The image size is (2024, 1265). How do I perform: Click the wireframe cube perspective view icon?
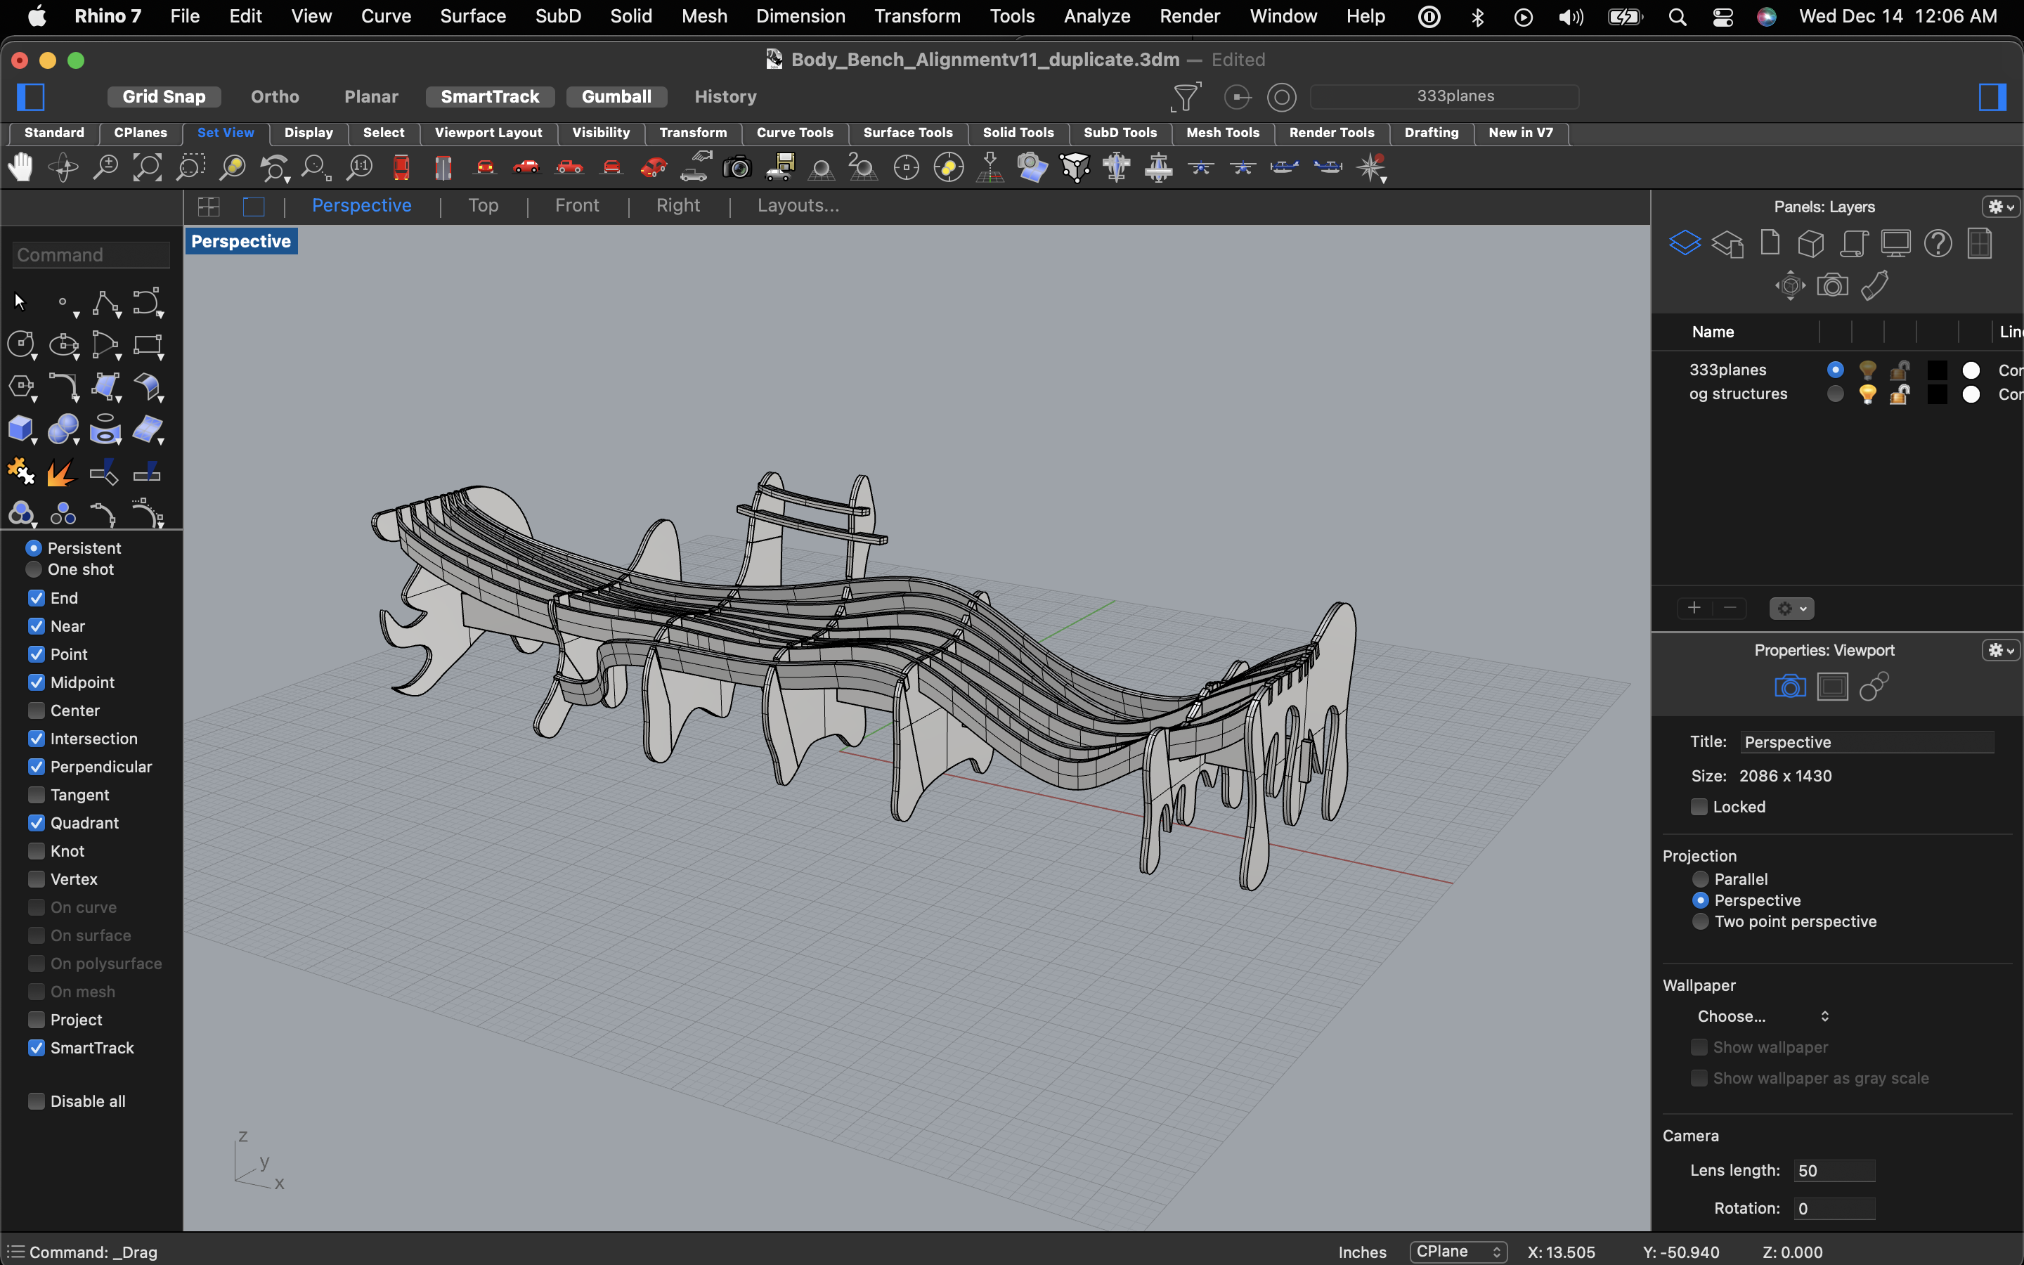[1075, 167]
